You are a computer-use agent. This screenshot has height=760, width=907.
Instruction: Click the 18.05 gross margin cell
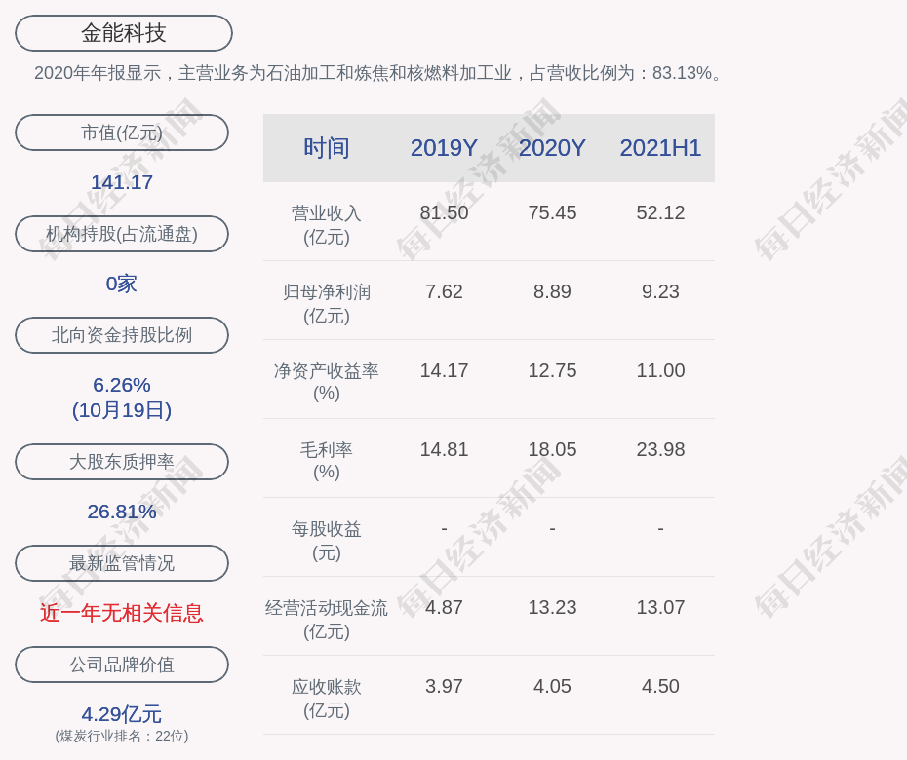552,449
